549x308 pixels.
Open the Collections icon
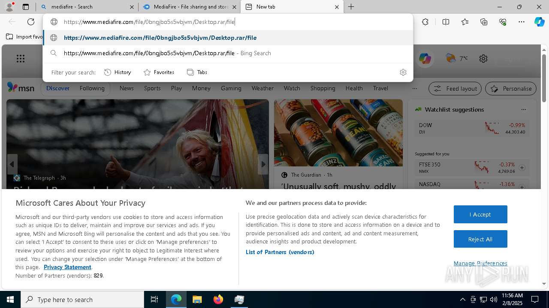click(x=484, y=22)
